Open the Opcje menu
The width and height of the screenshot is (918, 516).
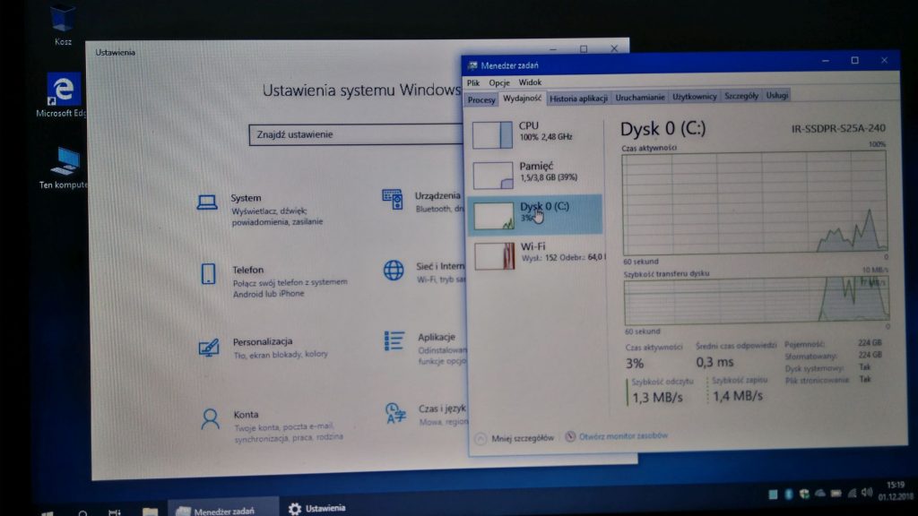[x=499, y=82]
